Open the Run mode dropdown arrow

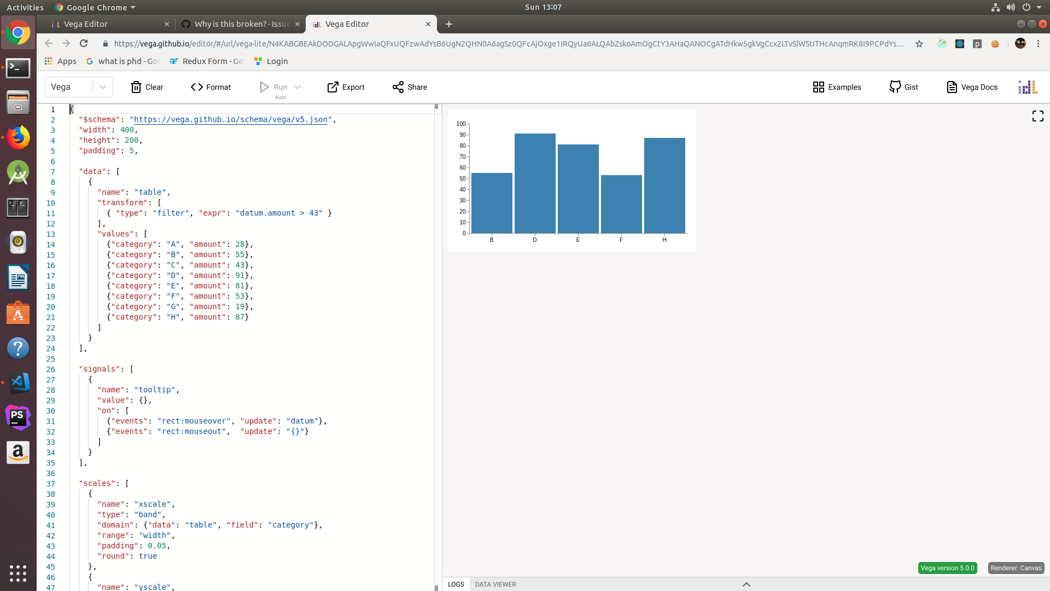click(x=297, y=87)
